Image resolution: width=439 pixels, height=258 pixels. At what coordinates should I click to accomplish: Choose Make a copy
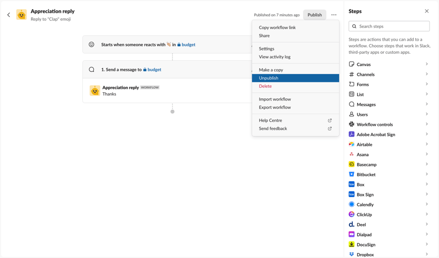coord(295,70)
